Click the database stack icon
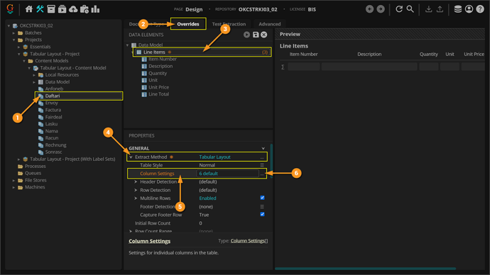This screenshot has width=490, height=275. pos(458,9)
